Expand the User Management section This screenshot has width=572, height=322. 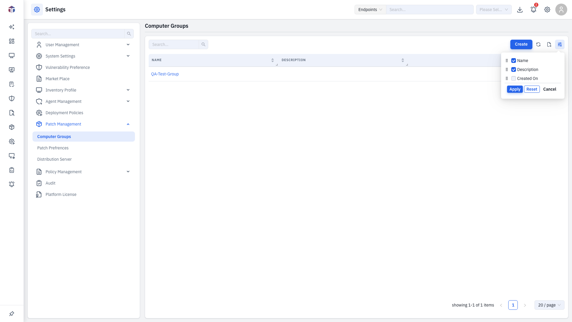pos(84,45)
